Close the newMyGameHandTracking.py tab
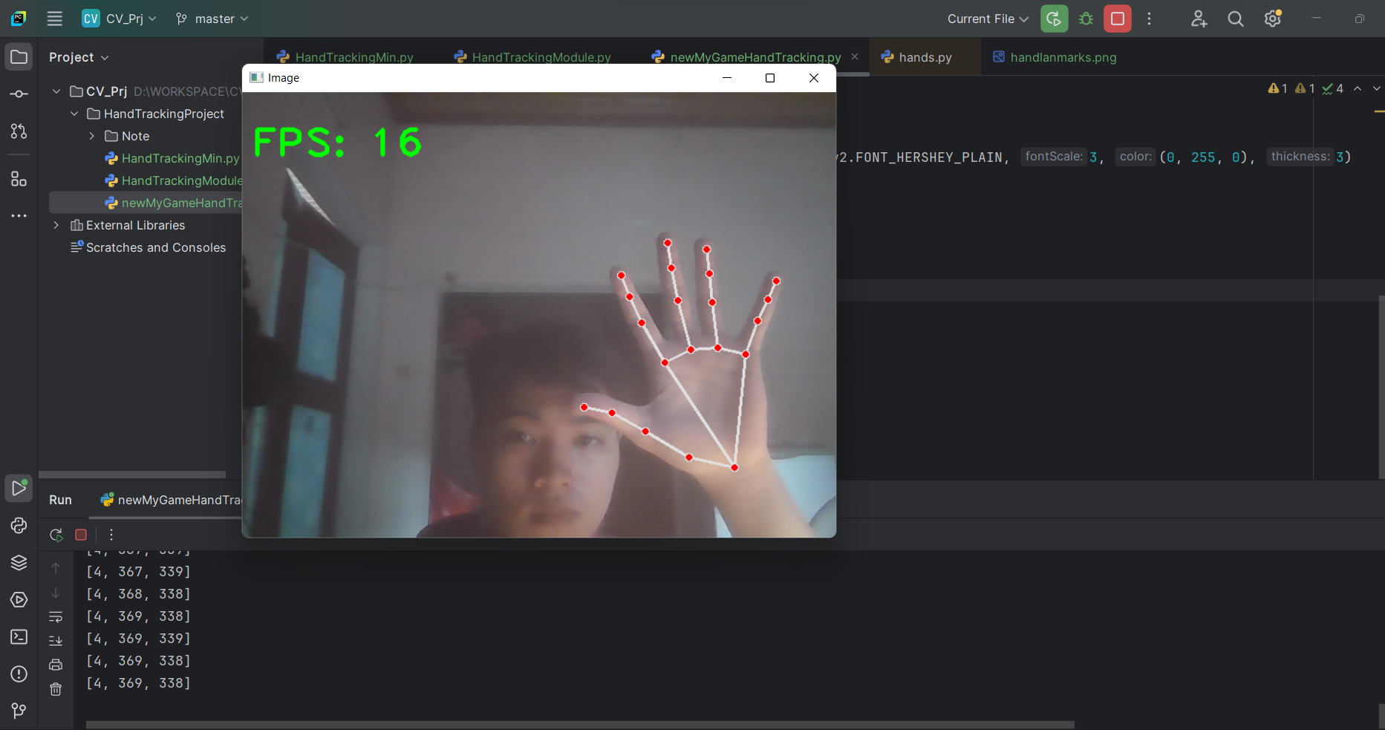This screenshot has width=1385, height=730. coord(855,56)
